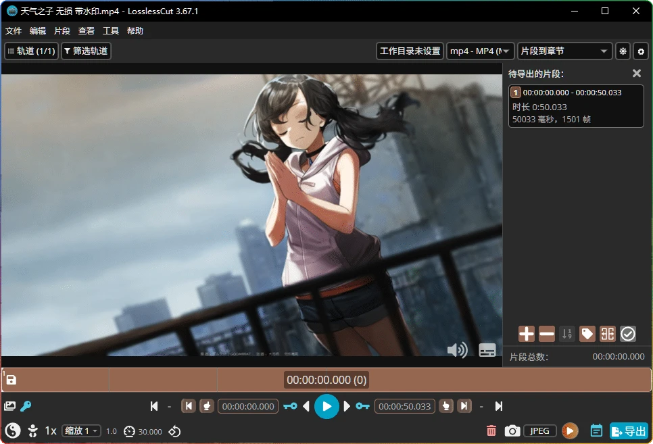Click the segment sort order icon

pos(566,333)
